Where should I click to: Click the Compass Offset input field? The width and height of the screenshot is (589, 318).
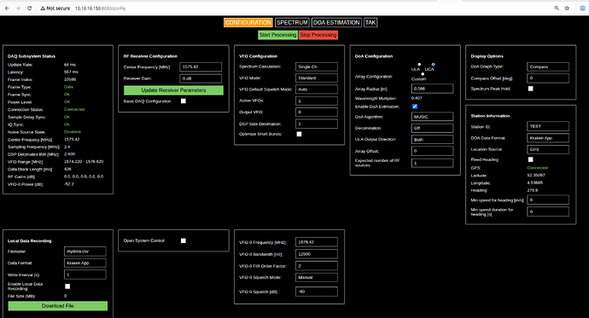(x=548, y=78)
